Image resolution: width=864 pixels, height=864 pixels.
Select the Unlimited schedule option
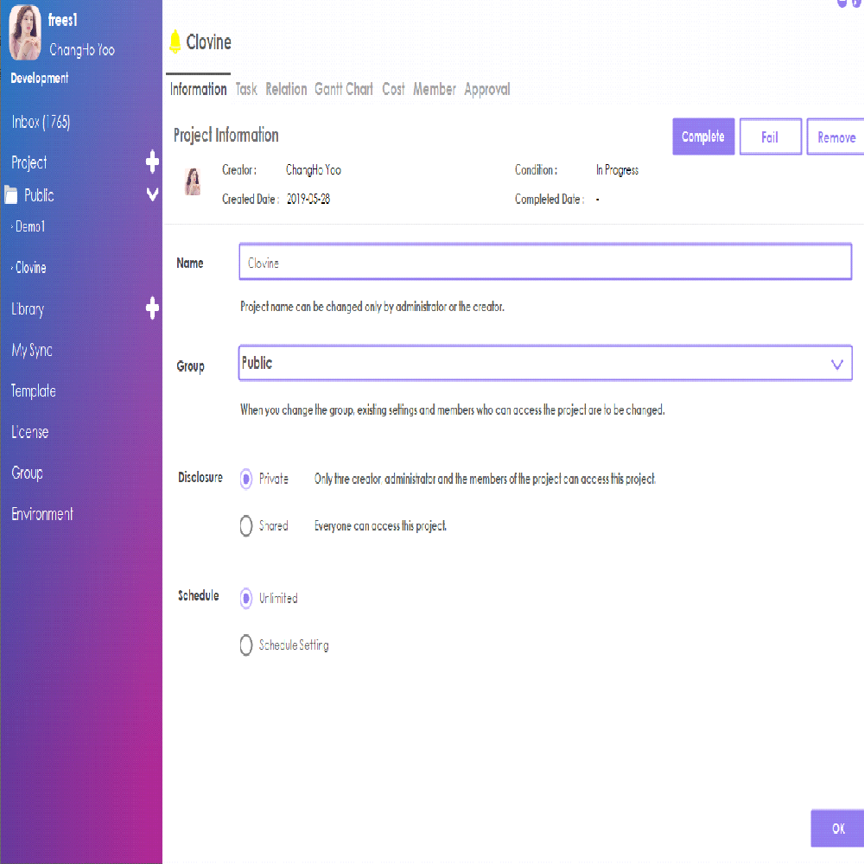pyautogui.click(x=246, y=598)
